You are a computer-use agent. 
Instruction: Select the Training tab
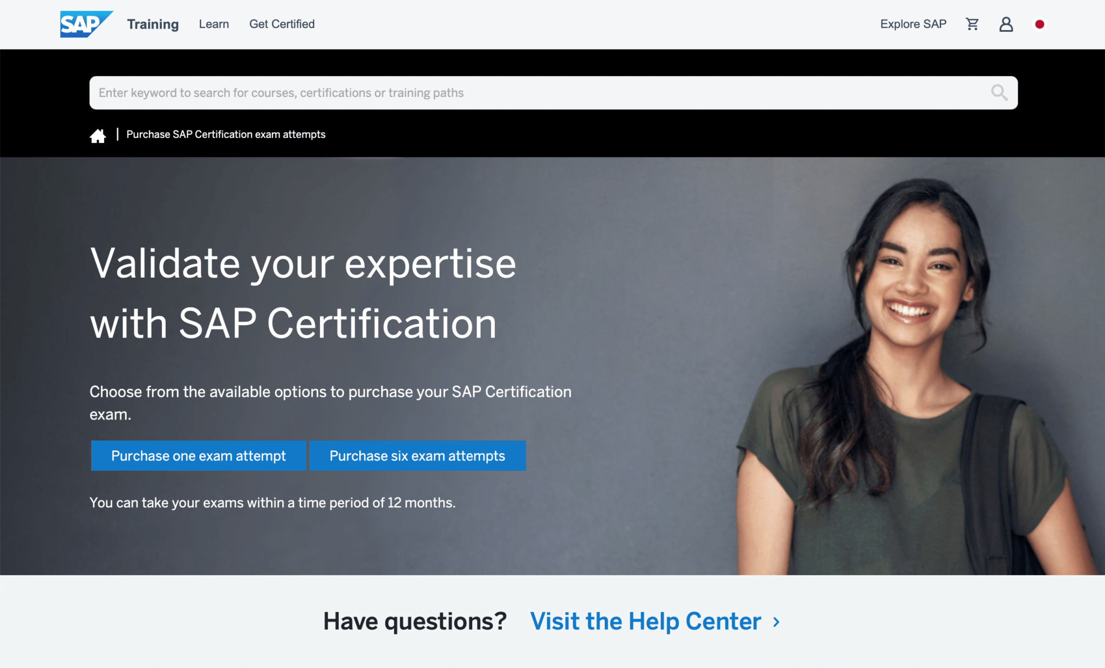coord(153,24)
